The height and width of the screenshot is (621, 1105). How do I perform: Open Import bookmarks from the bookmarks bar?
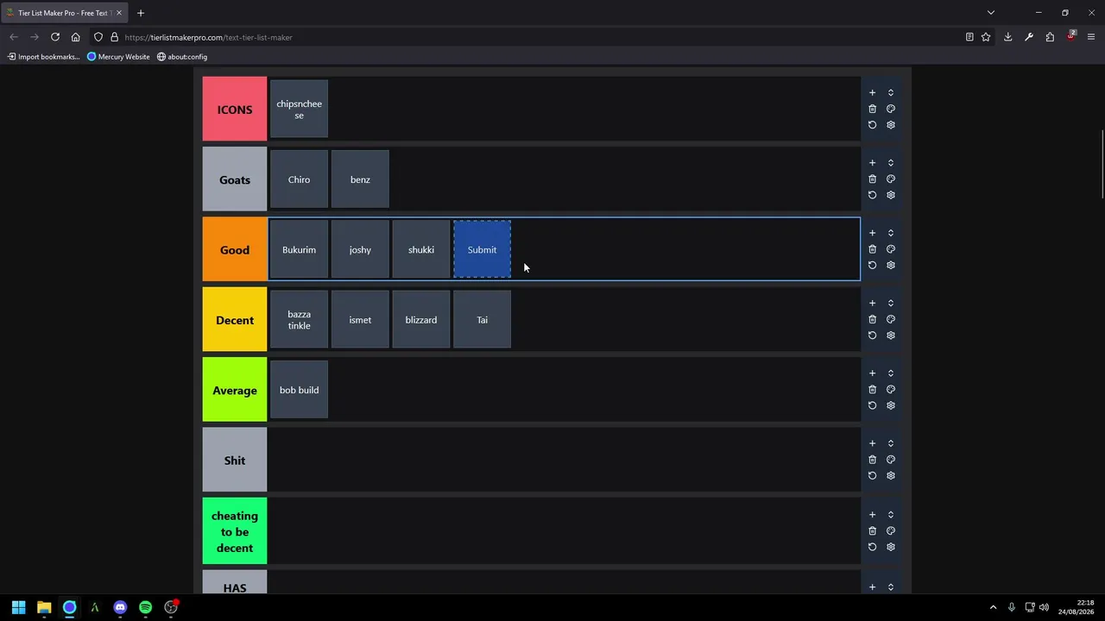click(x=43, y=57)
